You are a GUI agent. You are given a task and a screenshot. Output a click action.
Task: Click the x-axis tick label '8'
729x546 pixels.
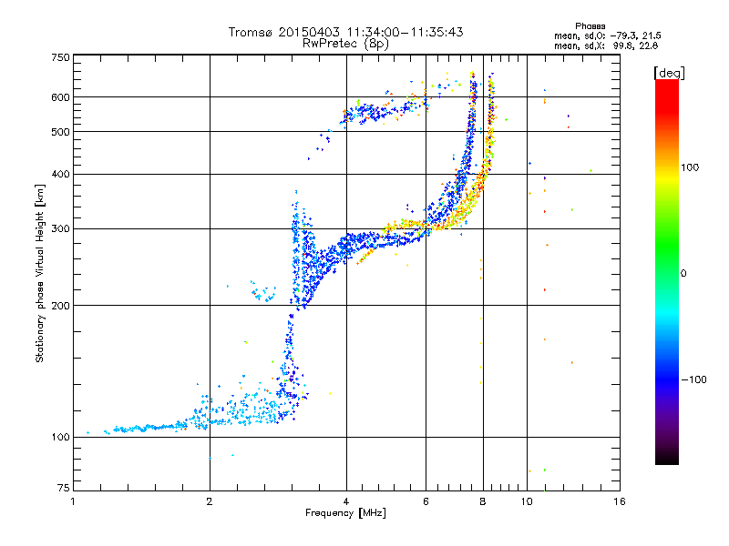483,501
